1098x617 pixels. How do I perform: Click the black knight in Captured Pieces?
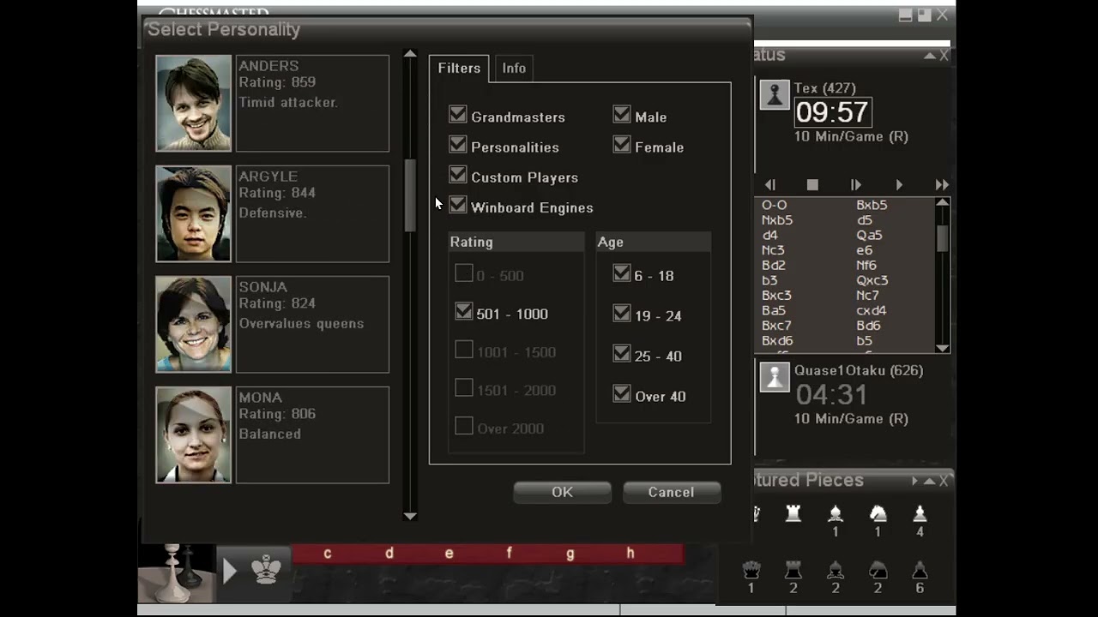878,570
